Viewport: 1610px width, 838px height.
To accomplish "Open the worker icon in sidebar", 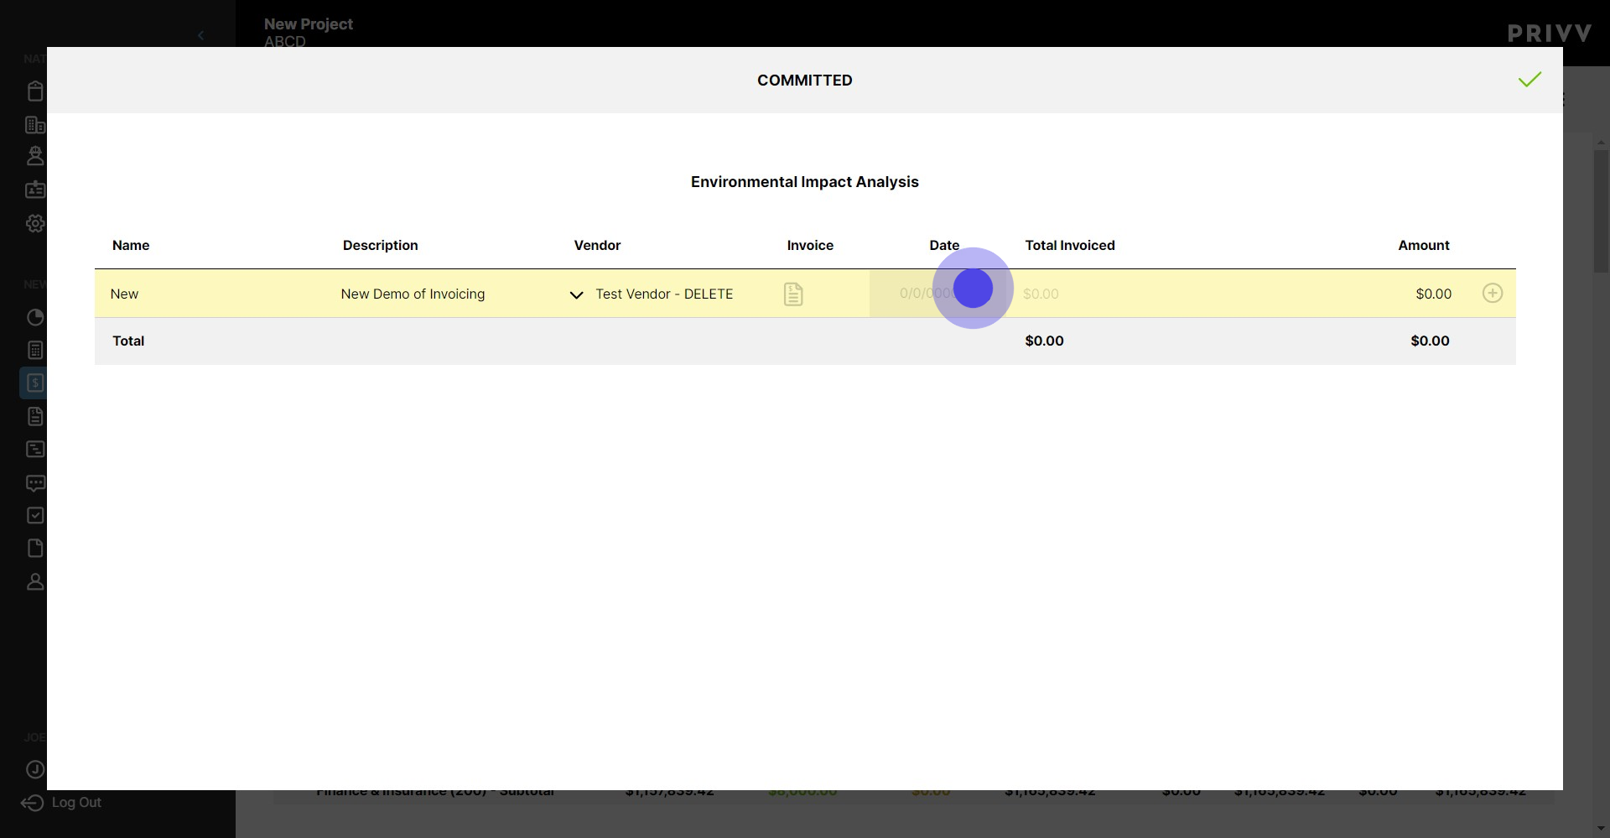I will coord(35,156).
